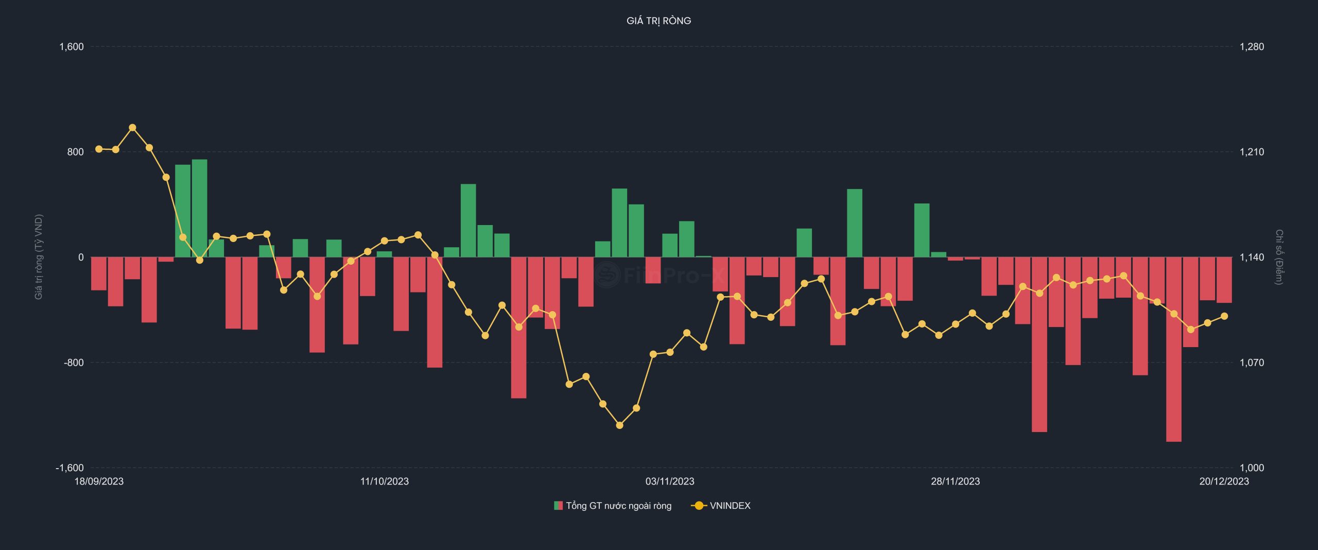
Task: Select the 11/10/2023 x-axis date label
Action: (384, 481)
